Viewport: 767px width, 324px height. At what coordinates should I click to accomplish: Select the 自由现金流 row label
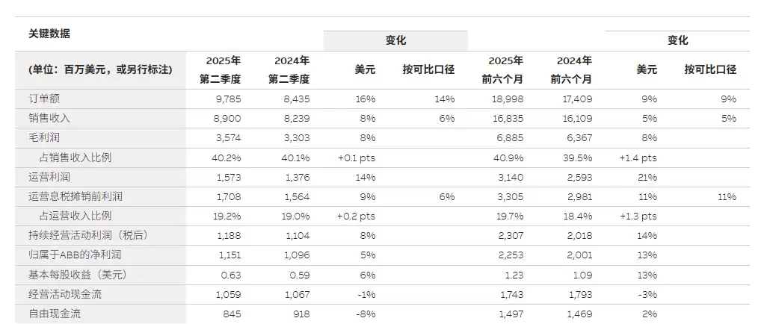pyautogui.click(x=54, y=314)
